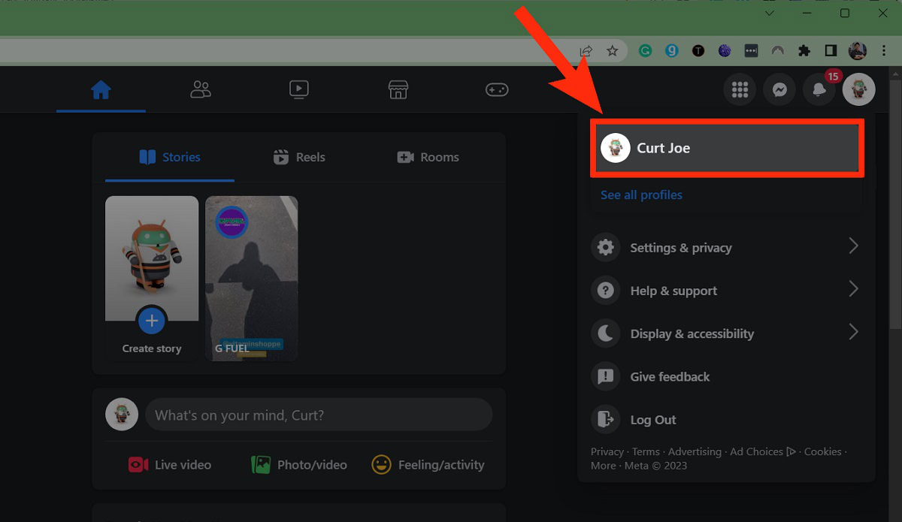Bookmark this page with star icon
902x522 pixels.
coord(613,51)
